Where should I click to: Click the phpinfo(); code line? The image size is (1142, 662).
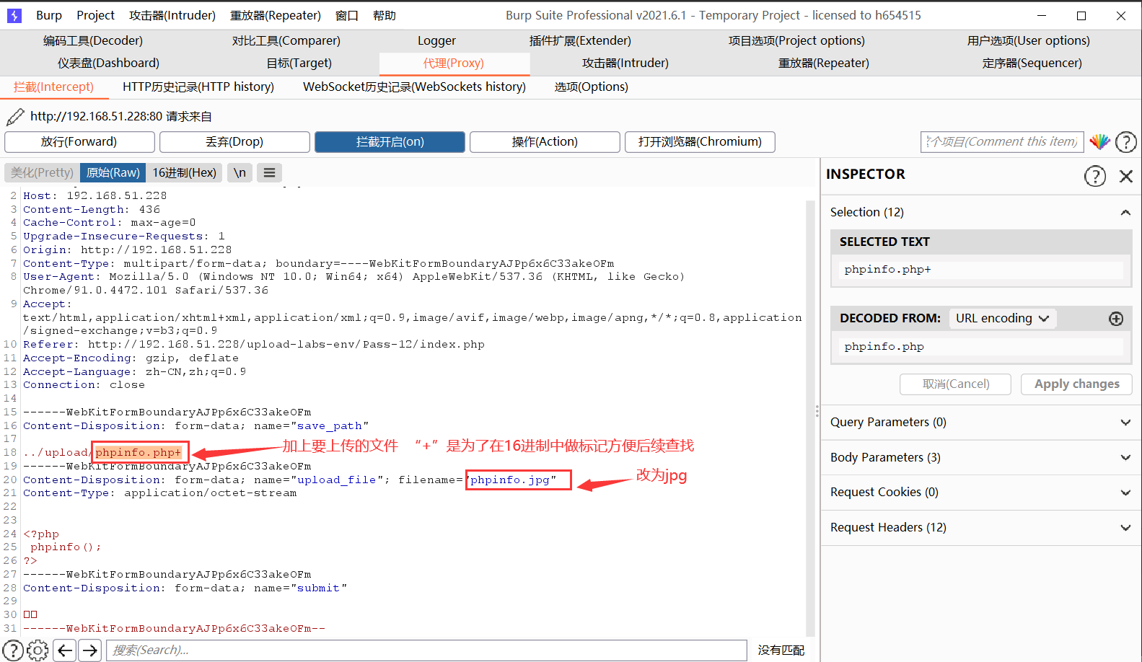66,547
